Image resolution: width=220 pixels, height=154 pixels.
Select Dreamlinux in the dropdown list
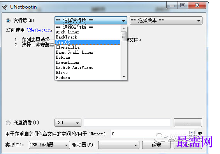point(88,62)
